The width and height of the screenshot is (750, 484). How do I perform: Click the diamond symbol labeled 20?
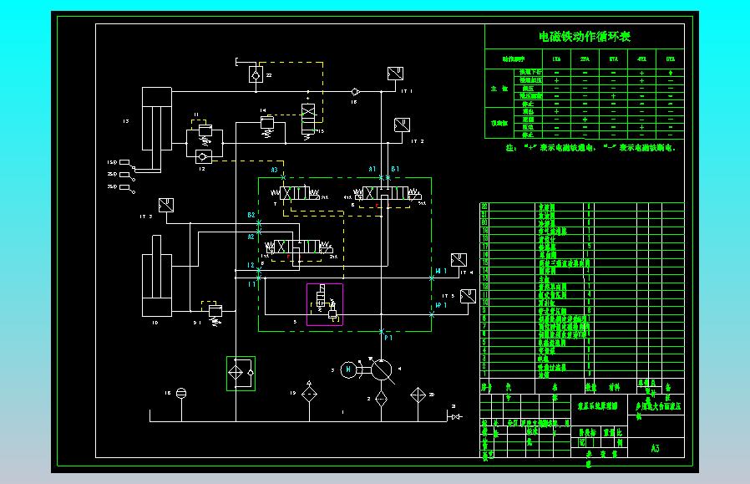coord(418,395)
